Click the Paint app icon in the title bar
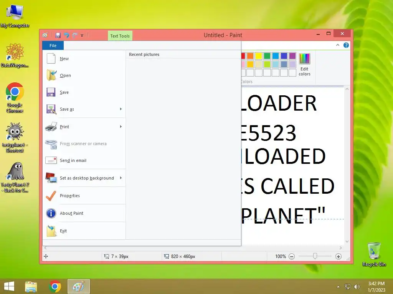393x294 pixels. pos(45,35)
